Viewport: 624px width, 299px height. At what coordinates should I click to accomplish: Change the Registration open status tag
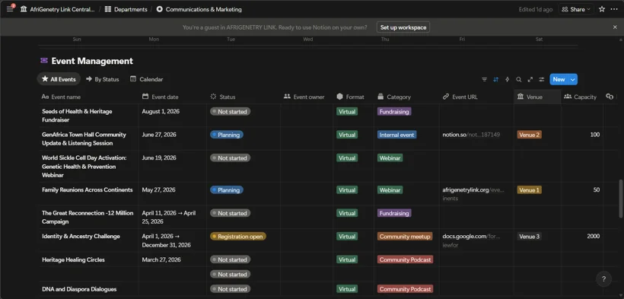click(238, 237)
